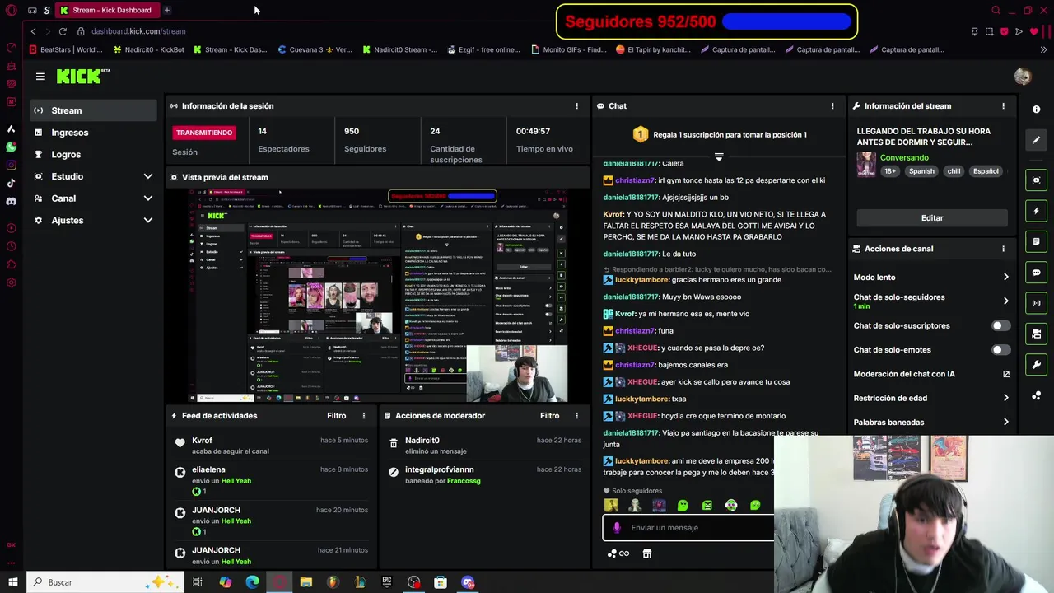Open the Feed de actividades Filtro dropdown

click(x=336, y=416)
